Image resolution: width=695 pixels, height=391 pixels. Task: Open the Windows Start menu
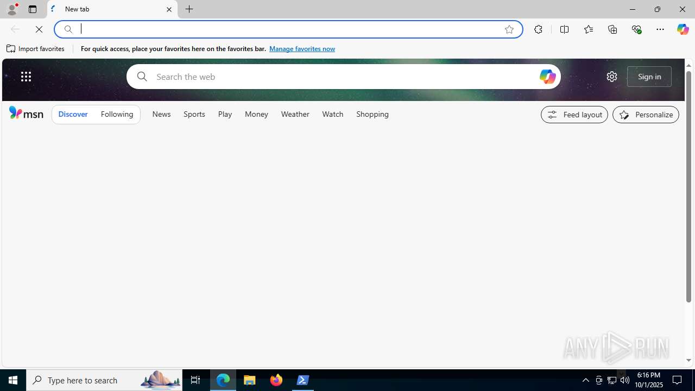pos(13,380)
